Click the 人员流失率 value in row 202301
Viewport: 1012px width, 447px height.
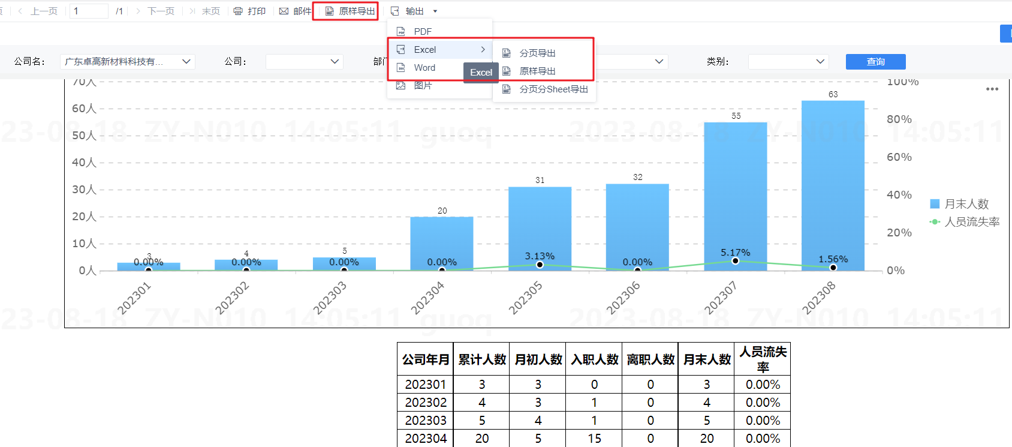pyautogui.click(x=763, y=385)
